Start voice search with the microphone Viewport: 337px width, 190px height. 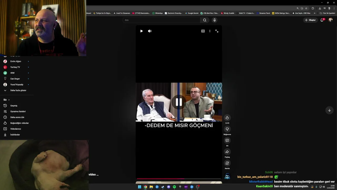click(215, 20)
